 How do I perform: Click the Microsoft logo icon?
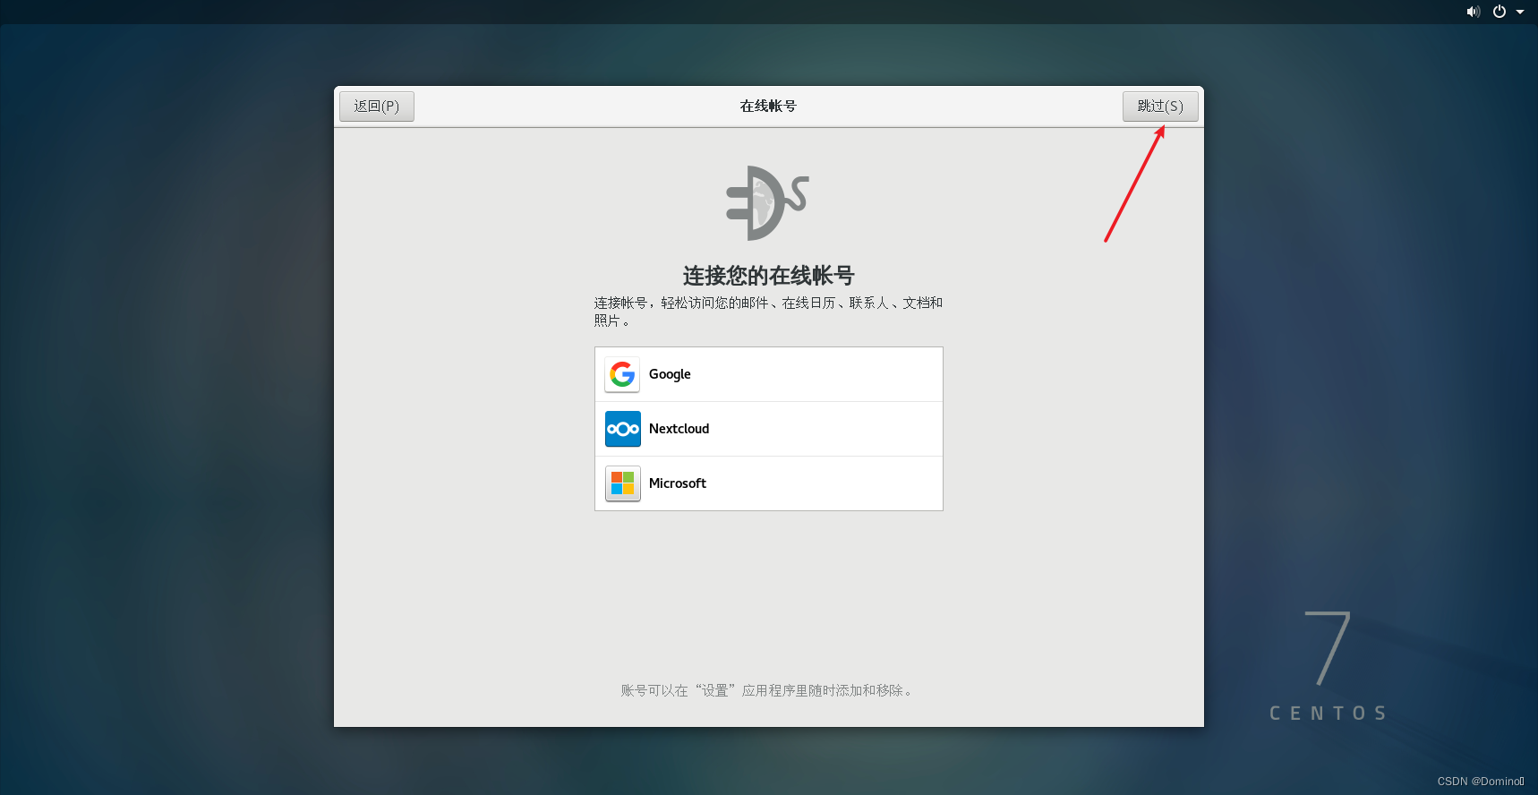[x=622, y=483]
